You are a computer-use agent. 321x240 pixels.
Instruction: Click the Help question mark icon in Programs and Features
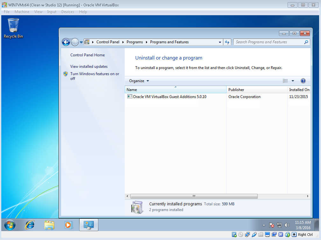point(303,81)
